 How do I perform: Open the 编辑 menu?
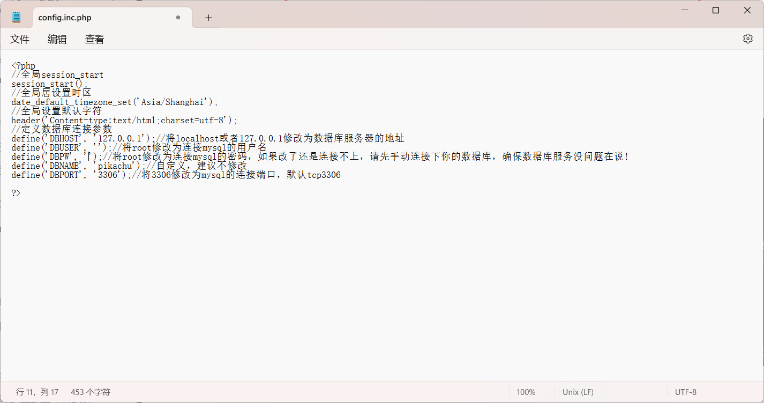57,39
